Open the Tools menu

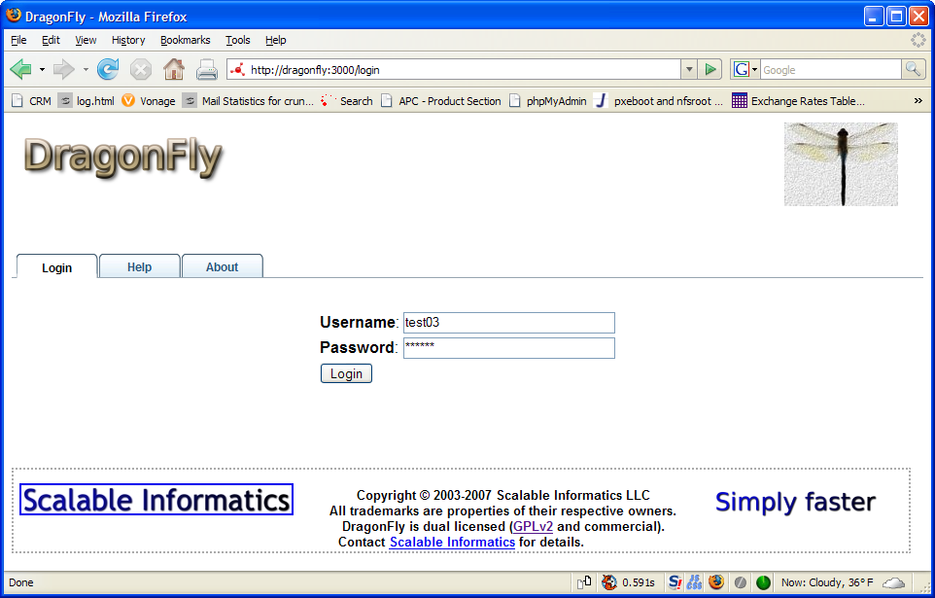point(237,40)
